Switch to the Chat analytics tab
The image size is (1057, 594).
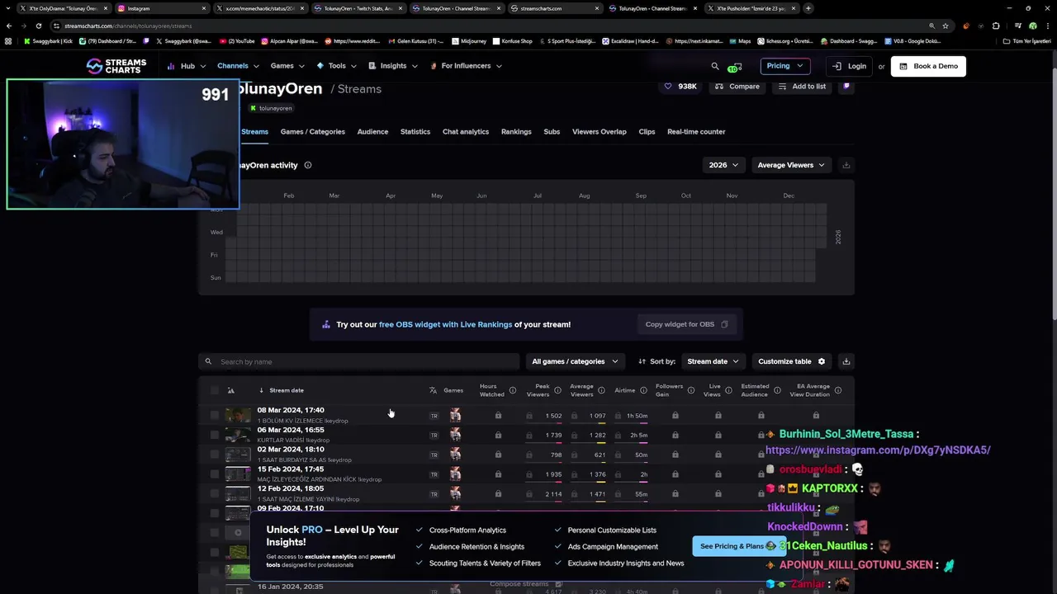[x=466, y=132]
